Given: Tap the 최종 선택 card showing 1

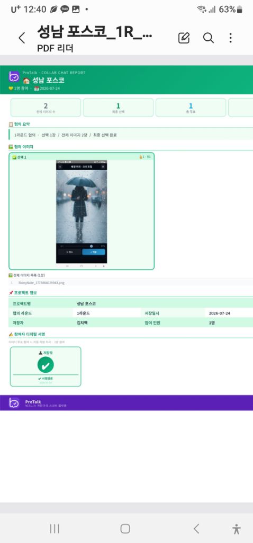Looking at the screenshot, I should coord(118,108).
